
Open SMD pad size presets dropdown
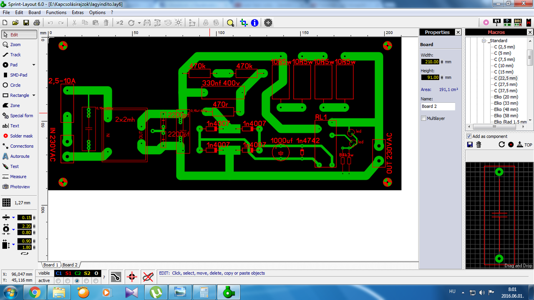[13, 244]
